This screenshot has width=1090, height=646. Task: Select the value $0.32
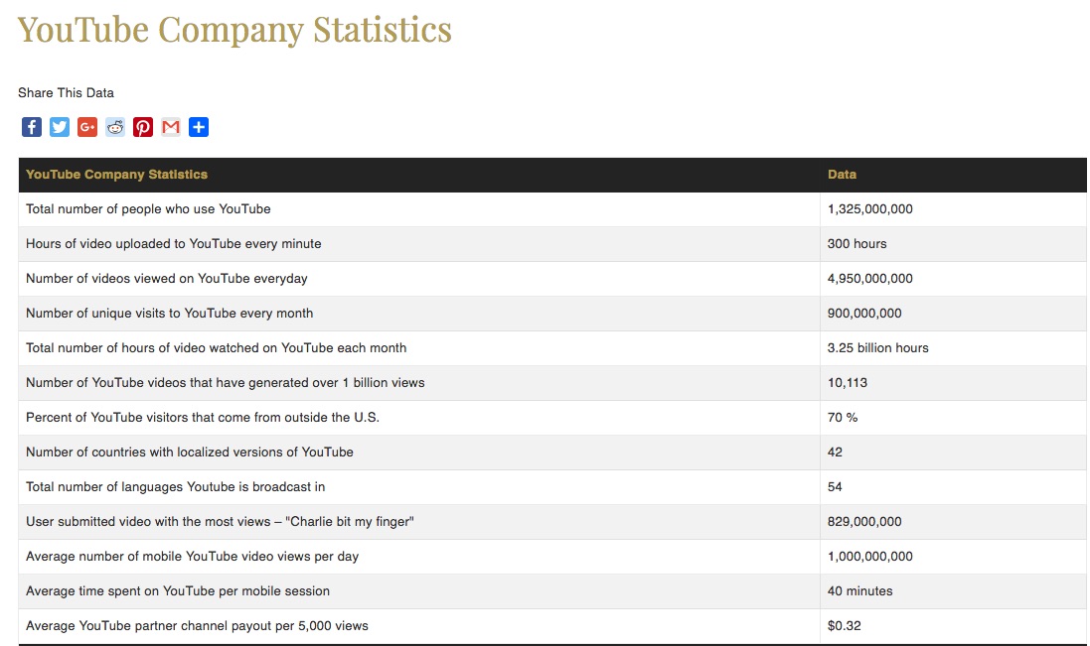(x=844, y=625)
